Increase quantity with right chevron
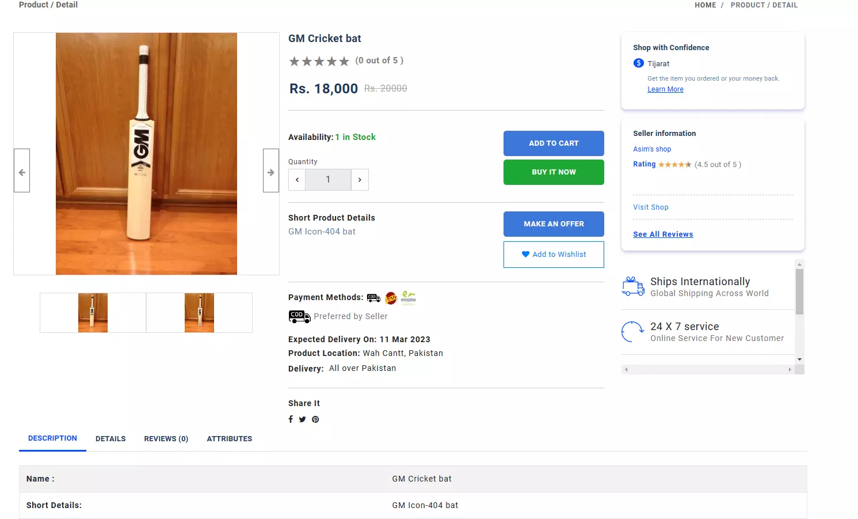The height and width of the screenshot is (519, 858). pos(360,180)
